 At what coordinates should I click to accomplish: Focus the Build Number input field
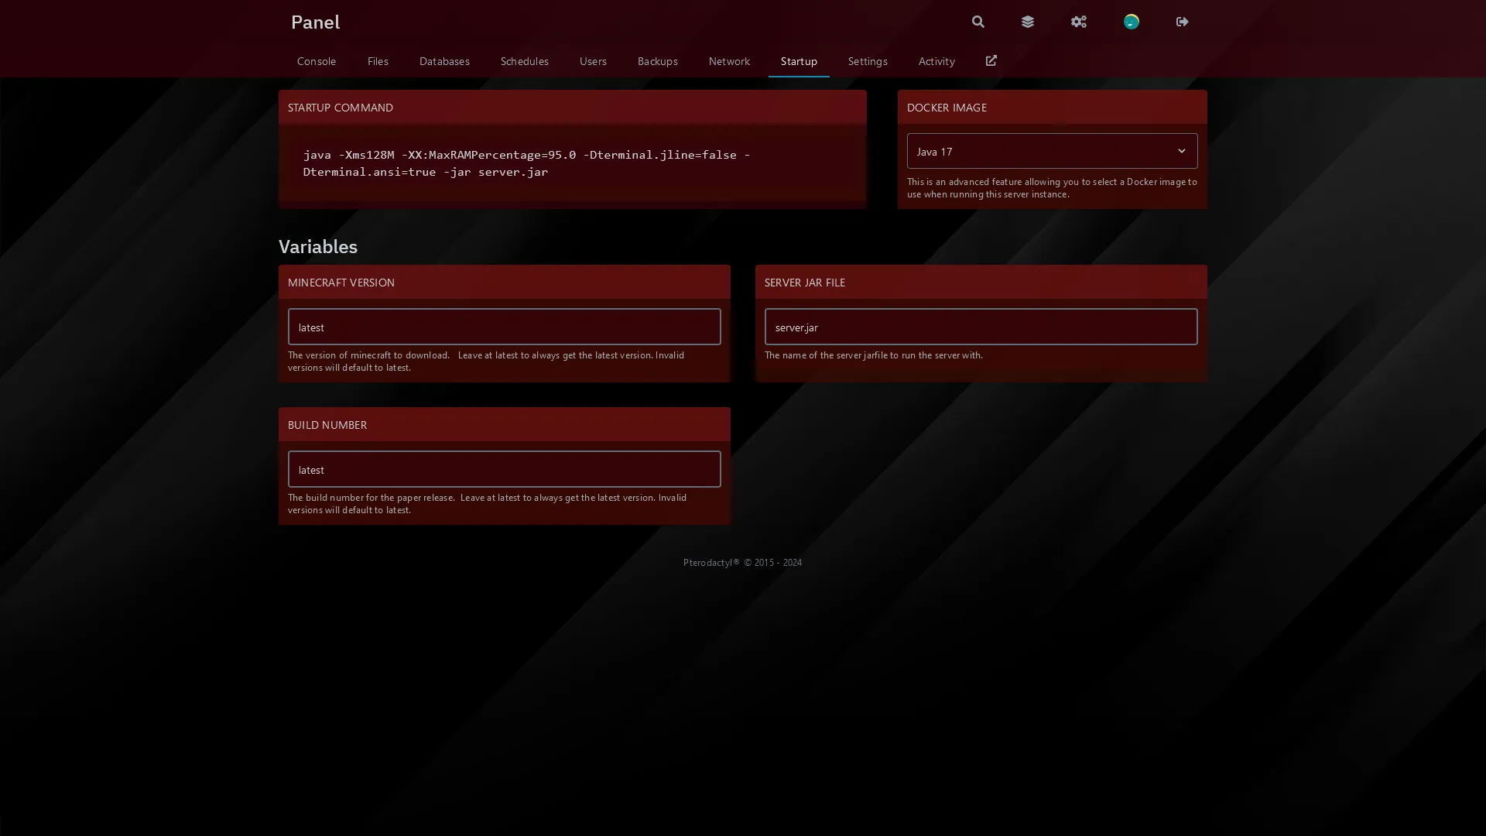pos(504,469)
